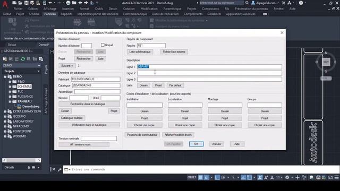The width and height of the screenshot is (340, 191).
Task: Select Demo6.dwg in the project tree
Action: [31, 107]
